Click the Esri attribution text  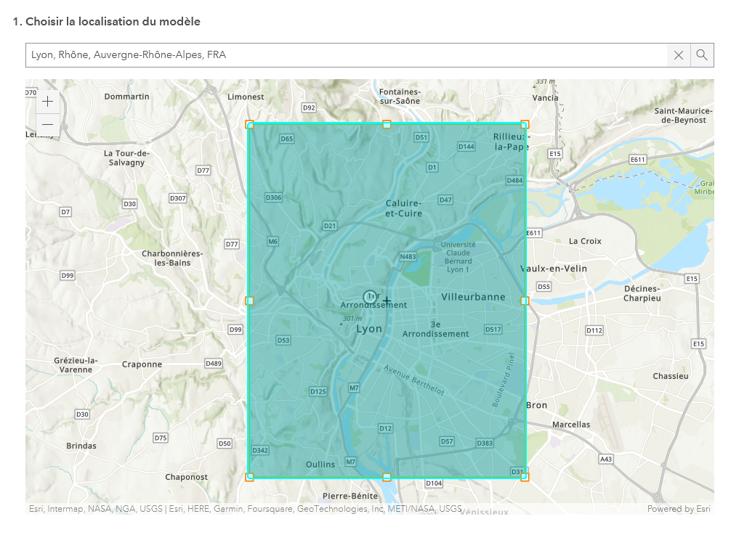[x=246, y=509]
